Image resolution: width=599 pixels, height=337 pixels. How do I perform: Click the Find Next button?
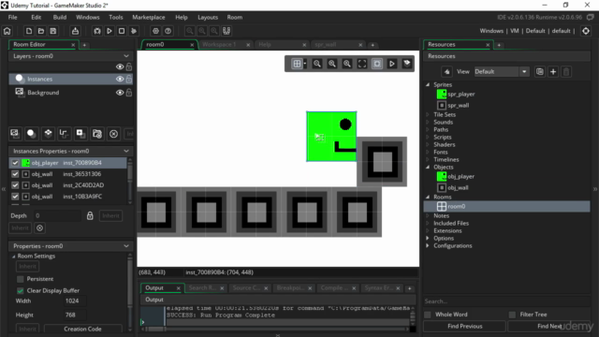549,327
